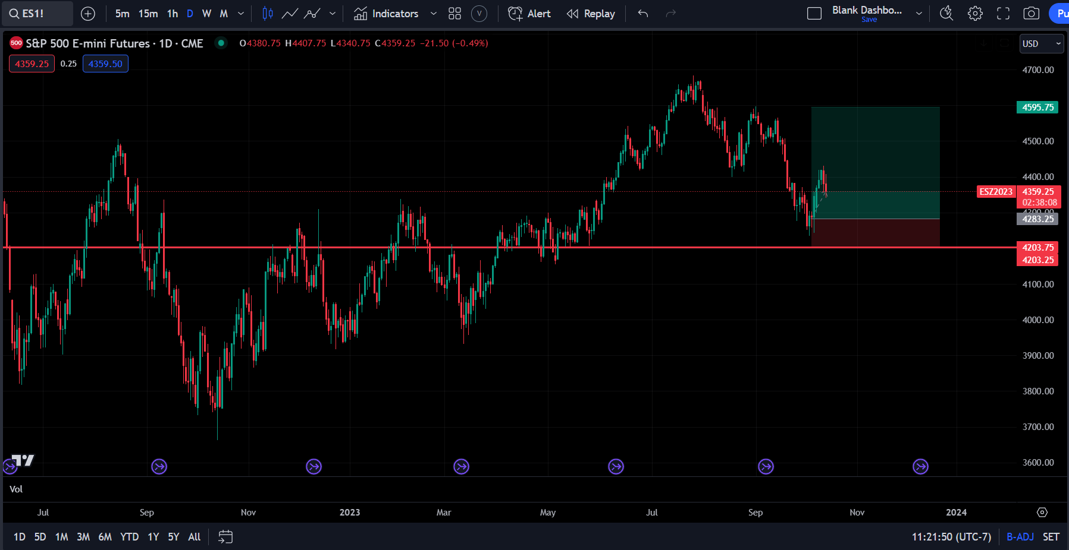Undo the last chart action
This screenshot has width=1069, height=550.
[x=642, y=13]
